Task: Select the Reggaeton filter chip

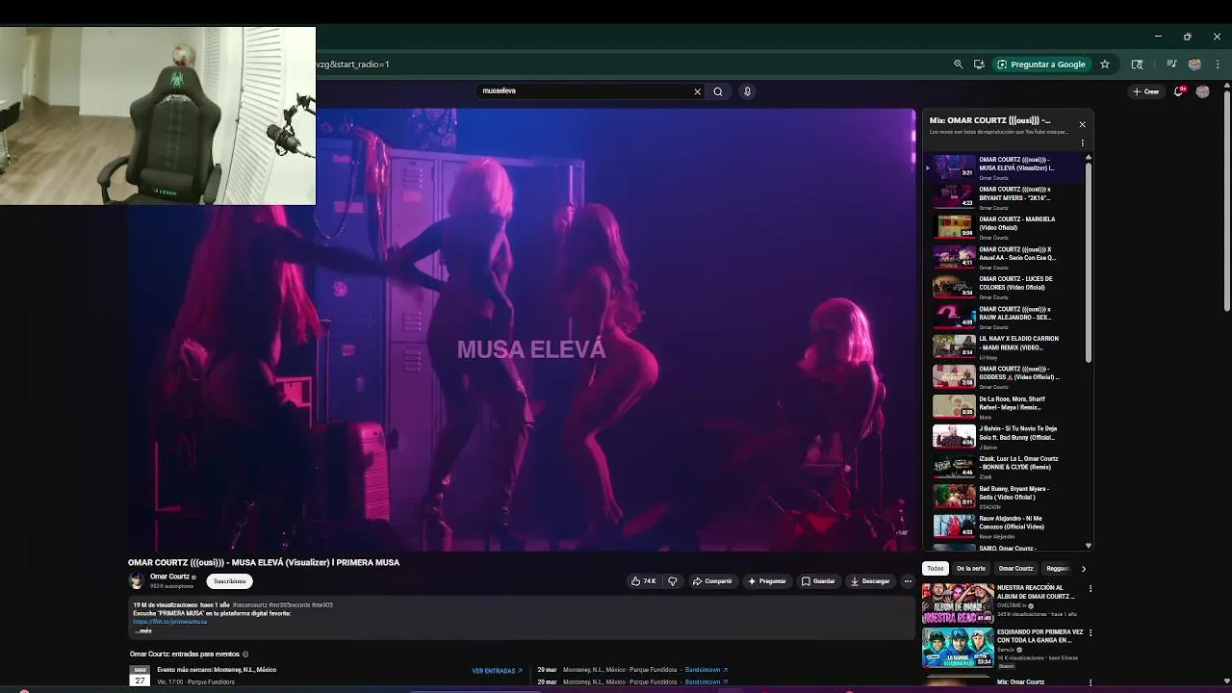Action: click(x=1057, y=569)
